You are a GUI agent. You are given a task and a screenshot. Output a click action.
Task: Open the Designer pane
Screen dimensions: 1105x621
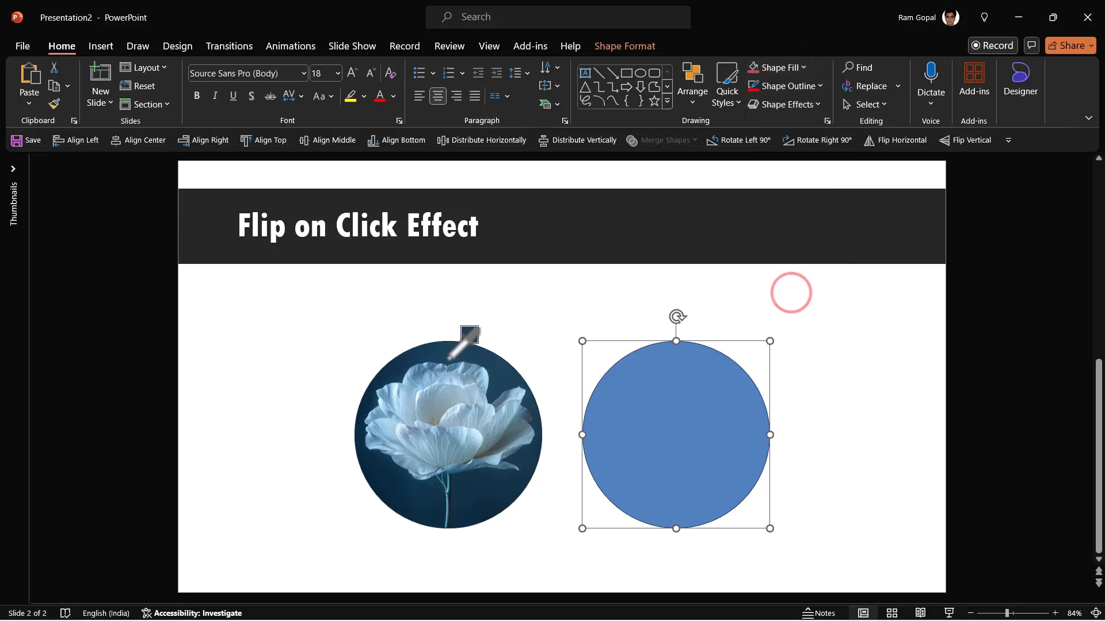1020,79
